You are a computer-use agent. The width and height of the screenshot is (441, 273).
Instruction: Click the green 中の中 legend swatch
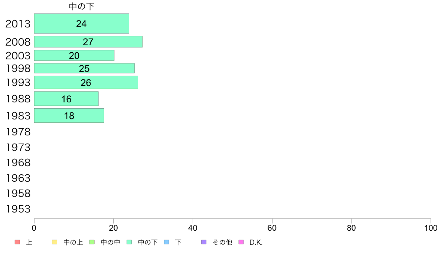(x=92, y=242)
